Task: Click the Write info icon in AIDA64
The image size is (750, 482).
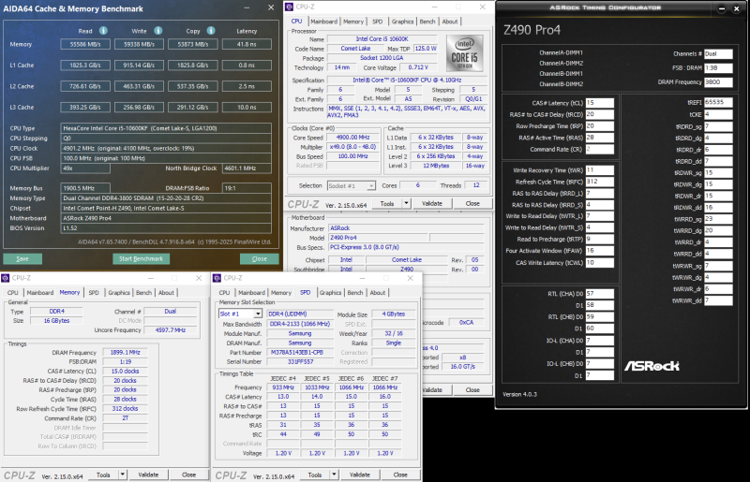Action: coord(157,31)
